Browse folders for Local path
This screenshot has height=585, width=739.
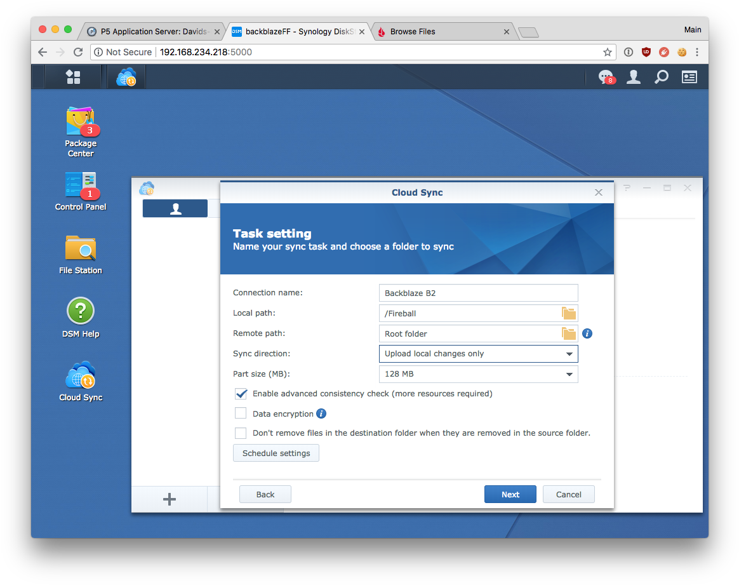pos(568,313)
